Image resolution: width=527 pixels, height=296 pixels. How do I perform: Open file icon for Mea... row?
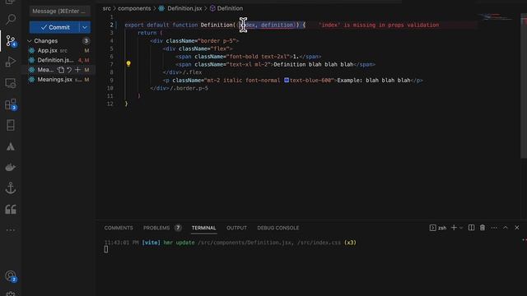click(61, 70)
